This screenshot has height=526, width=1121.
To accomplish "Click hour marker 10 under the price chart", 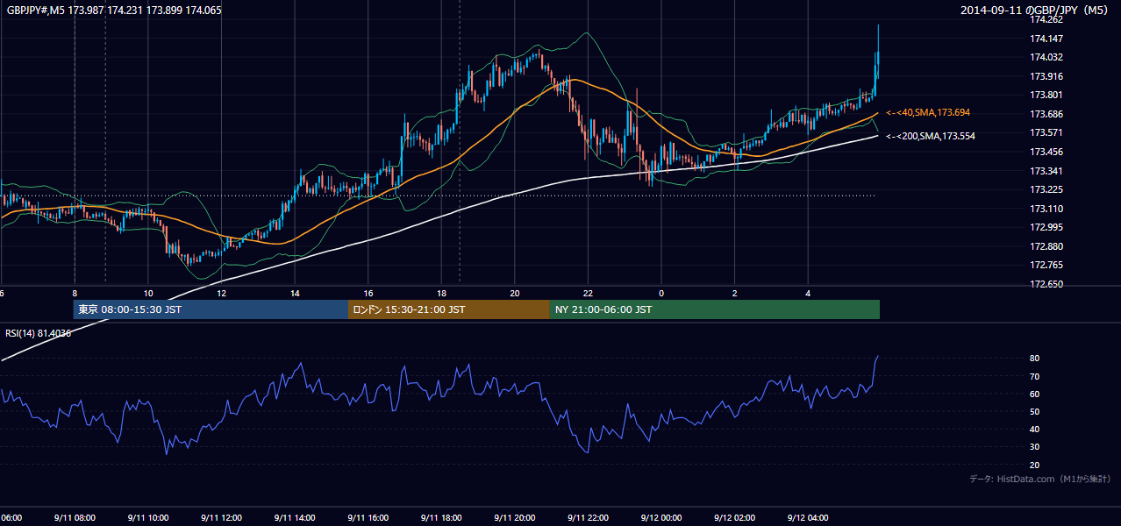I will tap(148, 293).
